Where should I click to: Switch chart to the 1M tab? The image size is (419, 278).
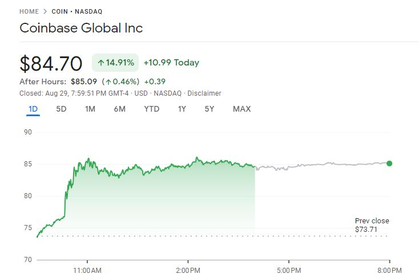(90, 109)
